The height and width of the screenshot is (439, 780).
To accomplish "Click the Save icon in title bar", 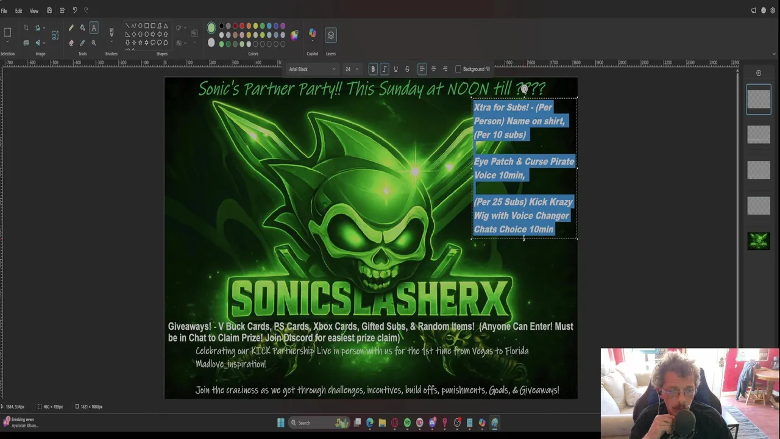I will click(49, 10).
